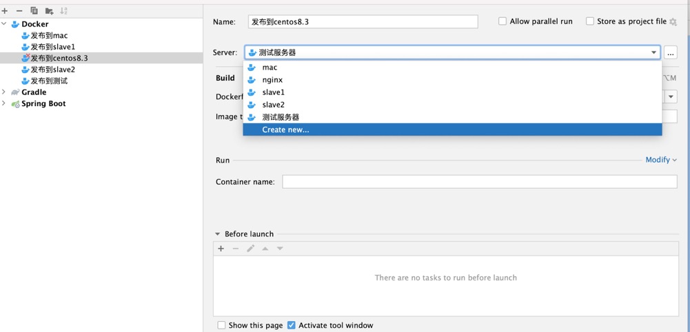The height and width of the screenshot is (332, 690).
Task: Select the 发布到slave2 configuration in tree
Action: point(52,70)
